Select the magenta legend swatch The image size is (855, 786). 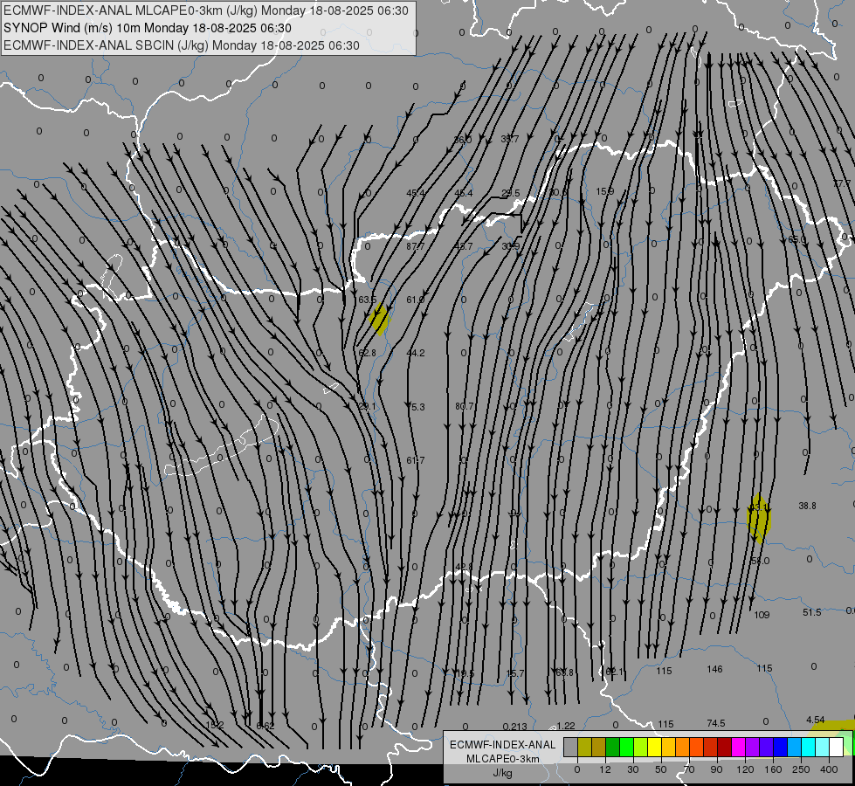(x=738, y=747)
